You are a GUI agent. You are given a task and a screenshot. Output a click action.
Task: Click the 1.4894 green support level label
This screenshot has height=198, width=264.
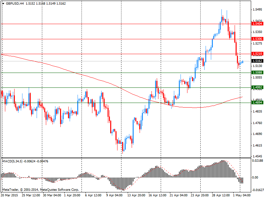coord(257,103)
